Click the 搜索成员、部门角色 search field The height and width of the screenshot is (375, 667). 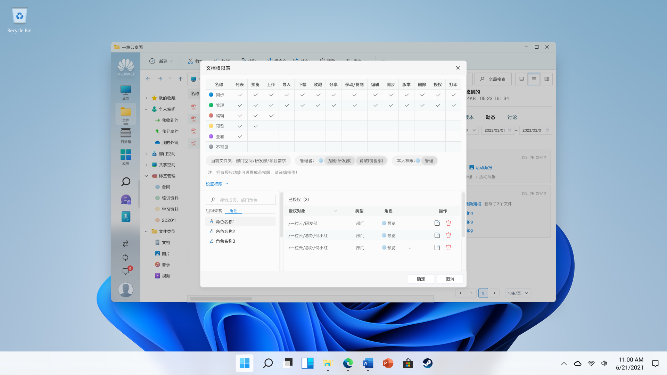243,200
